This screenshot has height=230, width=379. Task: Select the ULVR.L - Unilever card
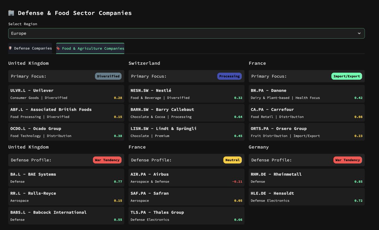(x=66, y=94)
